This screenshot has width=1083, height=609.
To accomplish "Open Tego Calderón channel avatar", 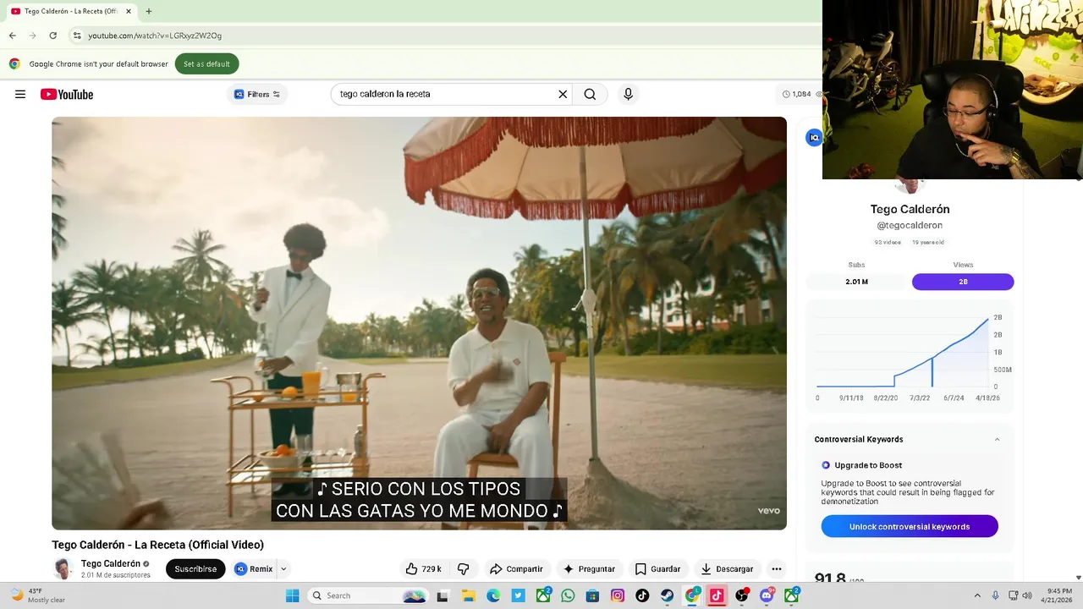I will (x=63, y=569).
